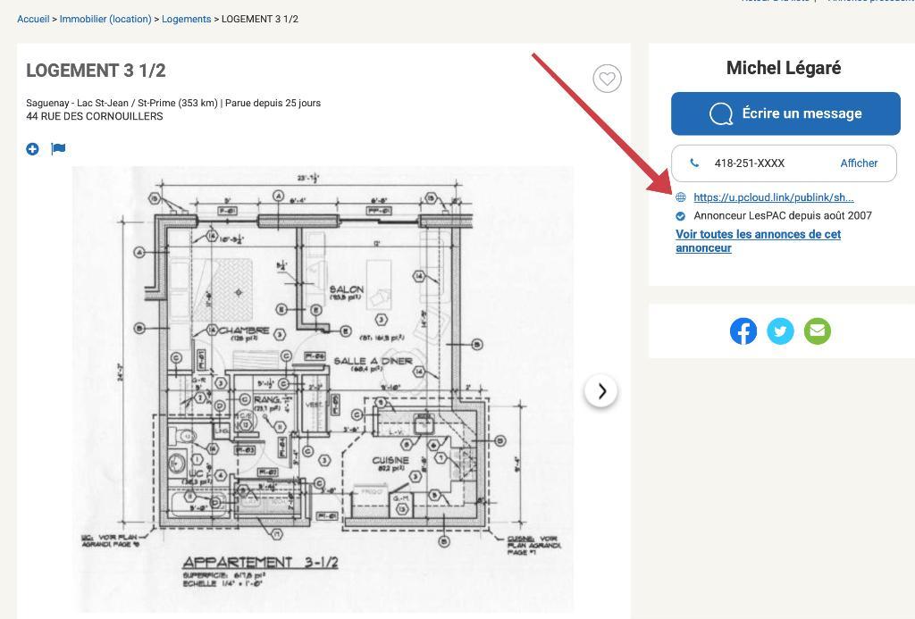Open Écrire un message button
The height and width of the screenshot is (619, 915).
coord(785,113)
